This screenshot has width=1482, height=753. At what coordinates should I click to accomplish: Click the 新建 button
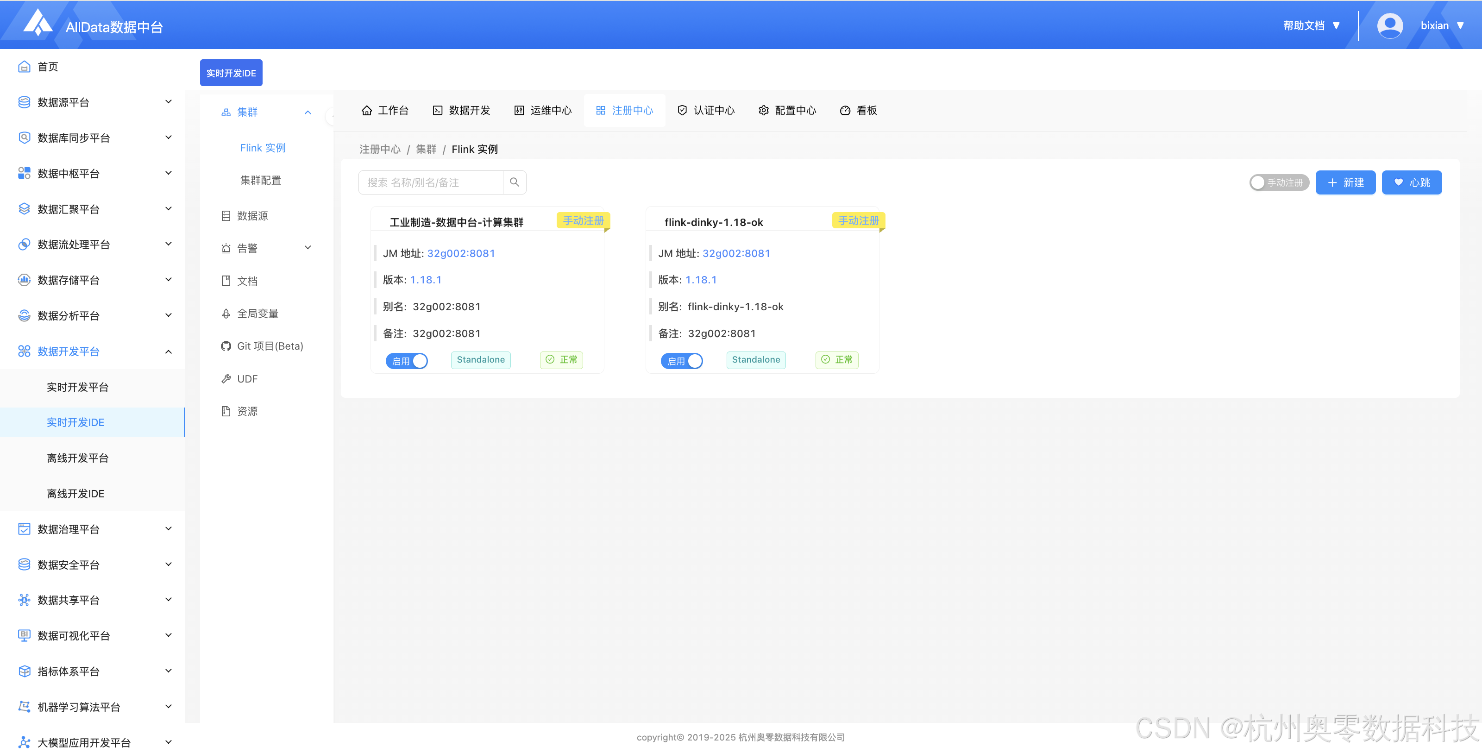click(1345, 182)
